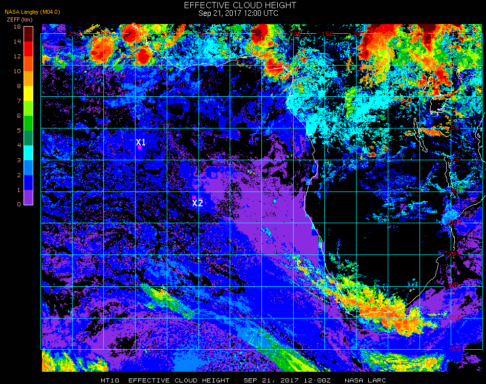Screen dimensions: 486x384
Task: Click the legend value "12"
Action: point(17,56)
